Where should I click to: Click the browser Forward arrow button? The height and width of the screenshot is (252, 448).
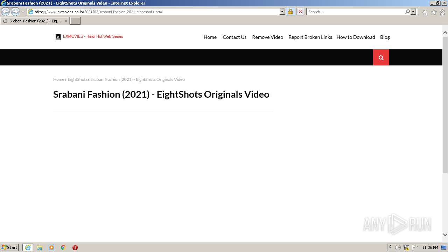(x=15, y=12)
